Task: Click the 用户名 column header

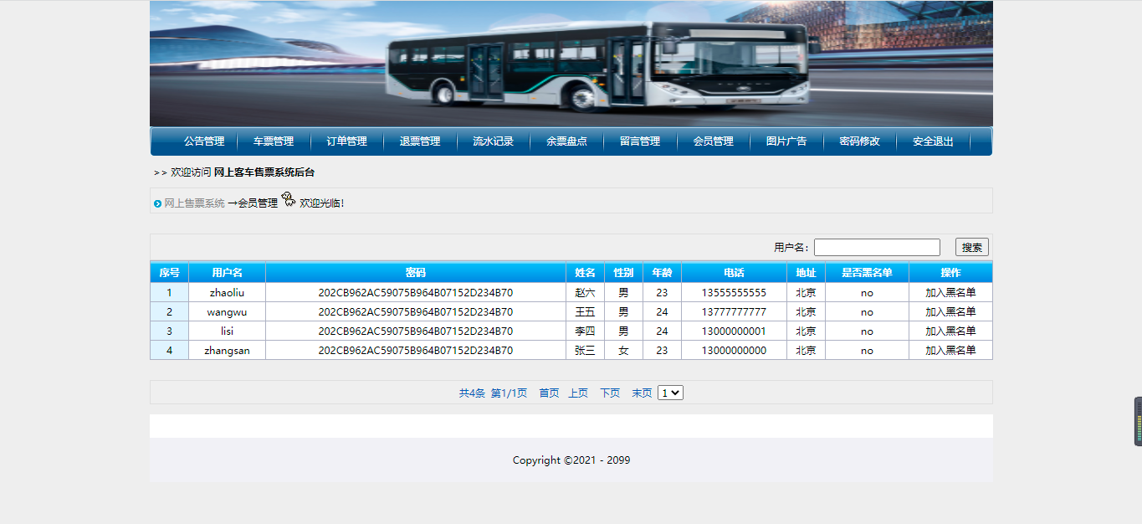Action: (227, 273)
